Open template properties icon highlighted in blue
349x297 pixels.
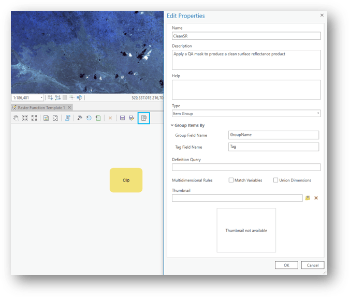[144, 118]
